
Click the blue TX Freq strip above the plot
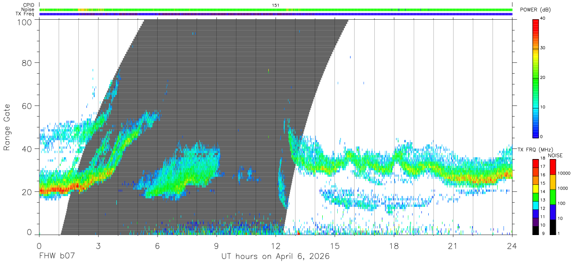tap(276, 14)
